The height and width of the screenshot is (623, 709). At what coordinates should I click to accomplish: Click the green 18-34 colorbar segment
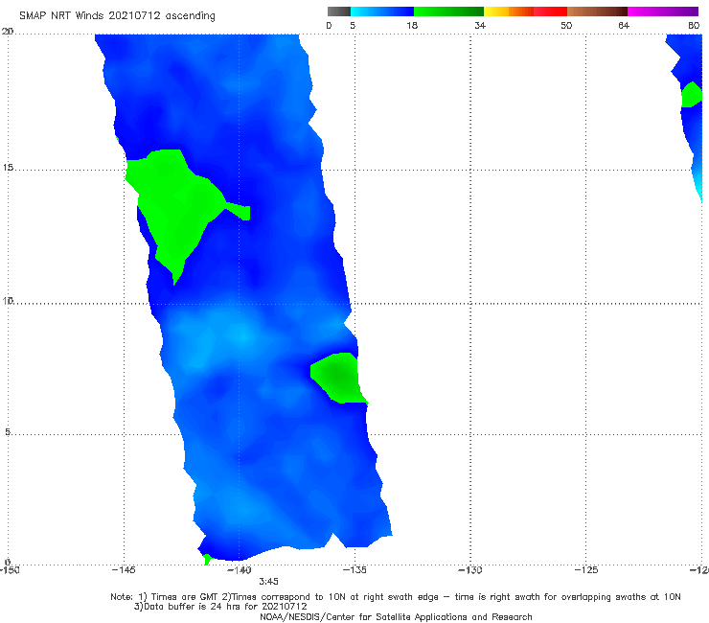click(448, 12)
